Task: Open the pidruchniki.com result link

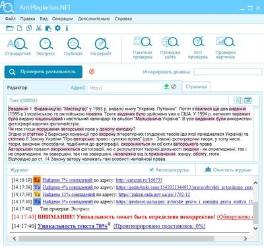Action: (x=184, y=187)
